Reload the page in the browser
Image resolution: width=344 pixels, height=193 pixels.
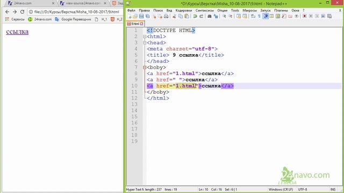click(x=22, y=12)
